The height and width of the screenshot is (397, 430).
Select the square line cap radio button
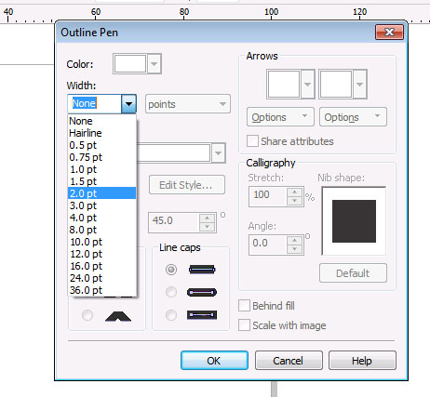click(171, 270)
